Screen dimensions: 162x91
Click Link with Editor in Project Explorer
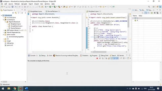(x=16, y=13)
